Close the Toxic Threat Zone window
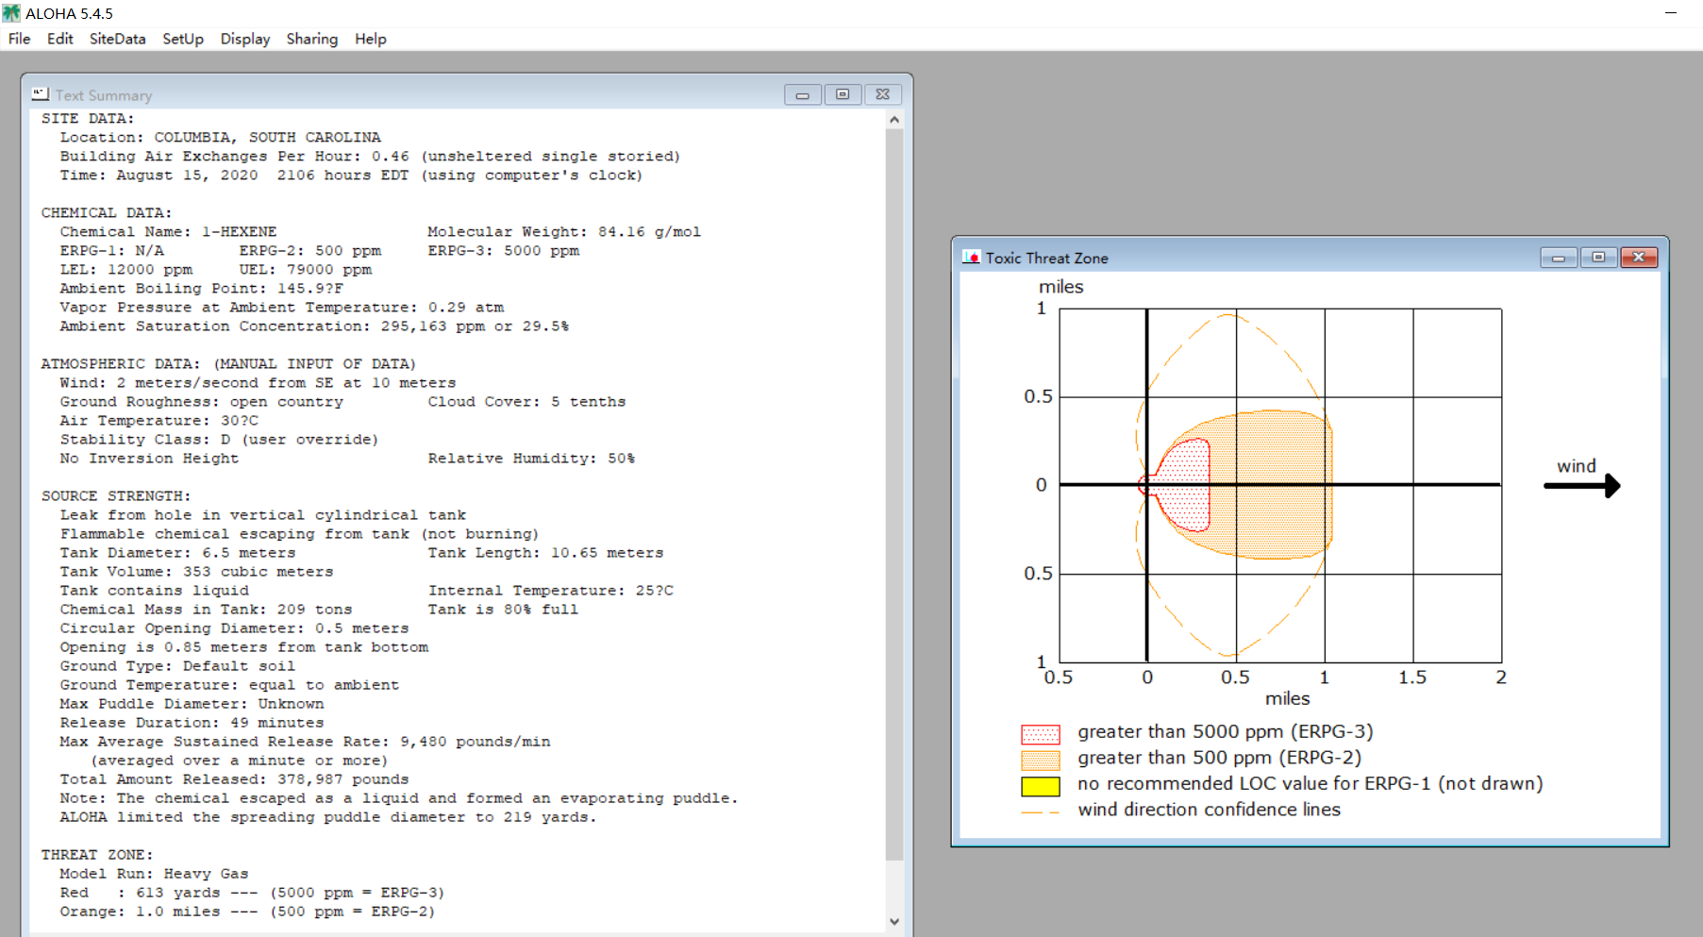The width and height of the screenshot is (1703, 937). 1639,258
